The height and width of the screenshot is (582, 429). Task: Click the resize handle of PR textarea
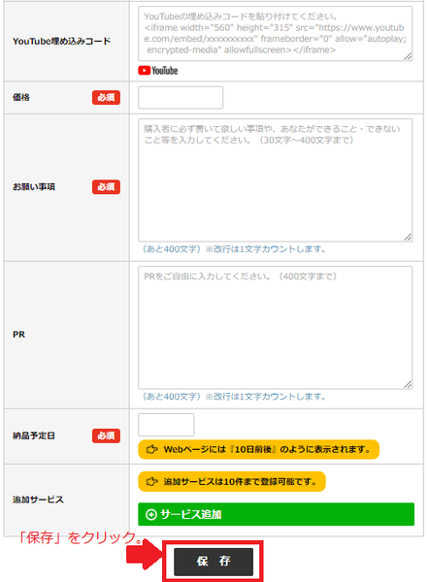point(408,384)
